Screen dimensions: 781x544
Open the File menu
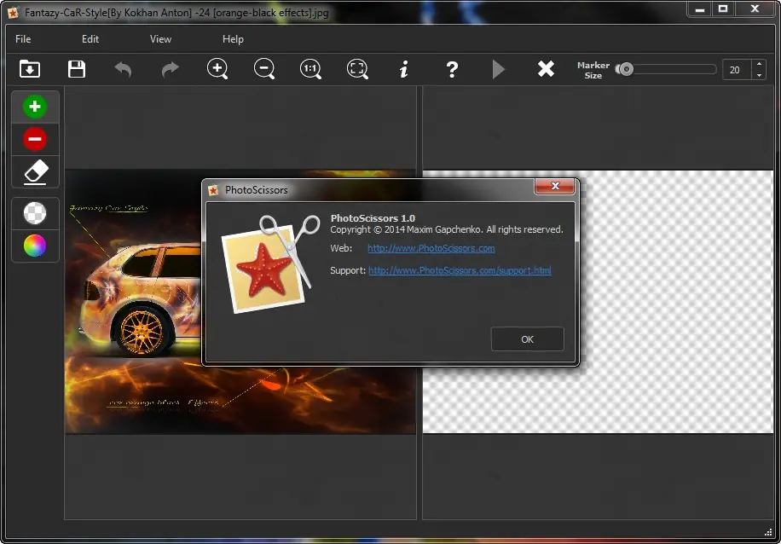click(x=23, y=39)
